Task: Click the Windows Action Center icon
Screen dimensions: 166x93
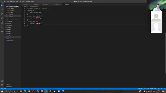Action: click(163, 91)
